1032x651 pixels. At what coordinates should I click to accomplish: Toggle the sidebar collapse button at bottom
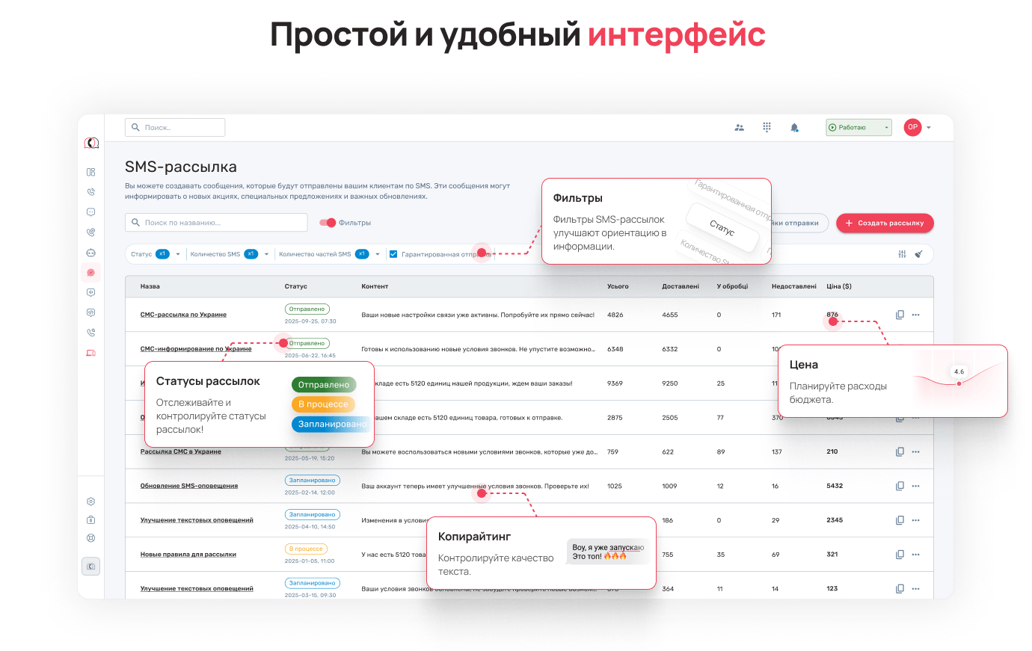(x=90, y=567)
